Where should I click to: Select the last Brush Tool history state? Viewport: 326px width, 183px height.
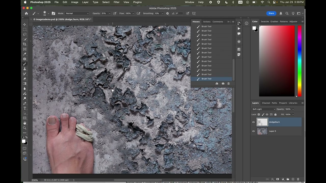pyautogui.click(x=212, y=79)
